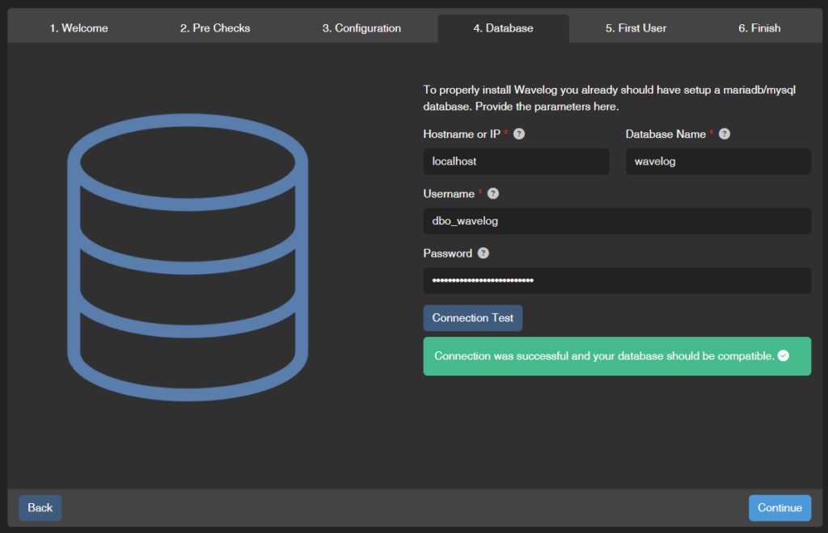Continue to the next install step
This screenshot has width=828, height=533.
[779, 508]
